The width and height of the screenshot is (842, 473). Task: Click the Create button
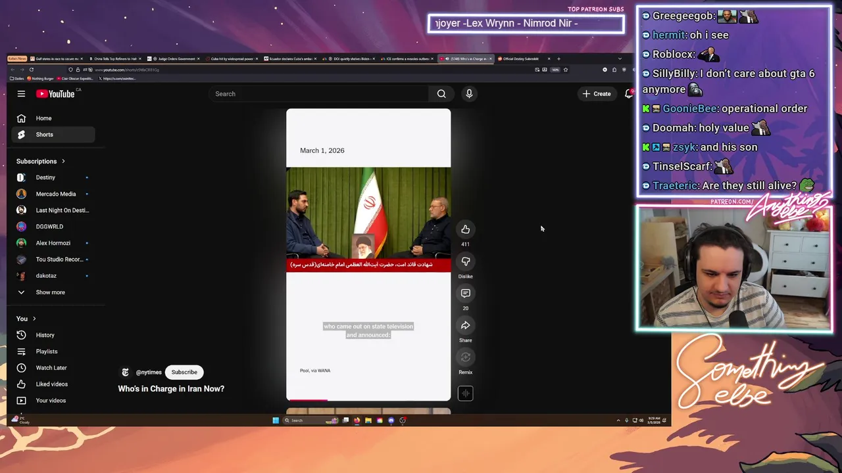597,94
